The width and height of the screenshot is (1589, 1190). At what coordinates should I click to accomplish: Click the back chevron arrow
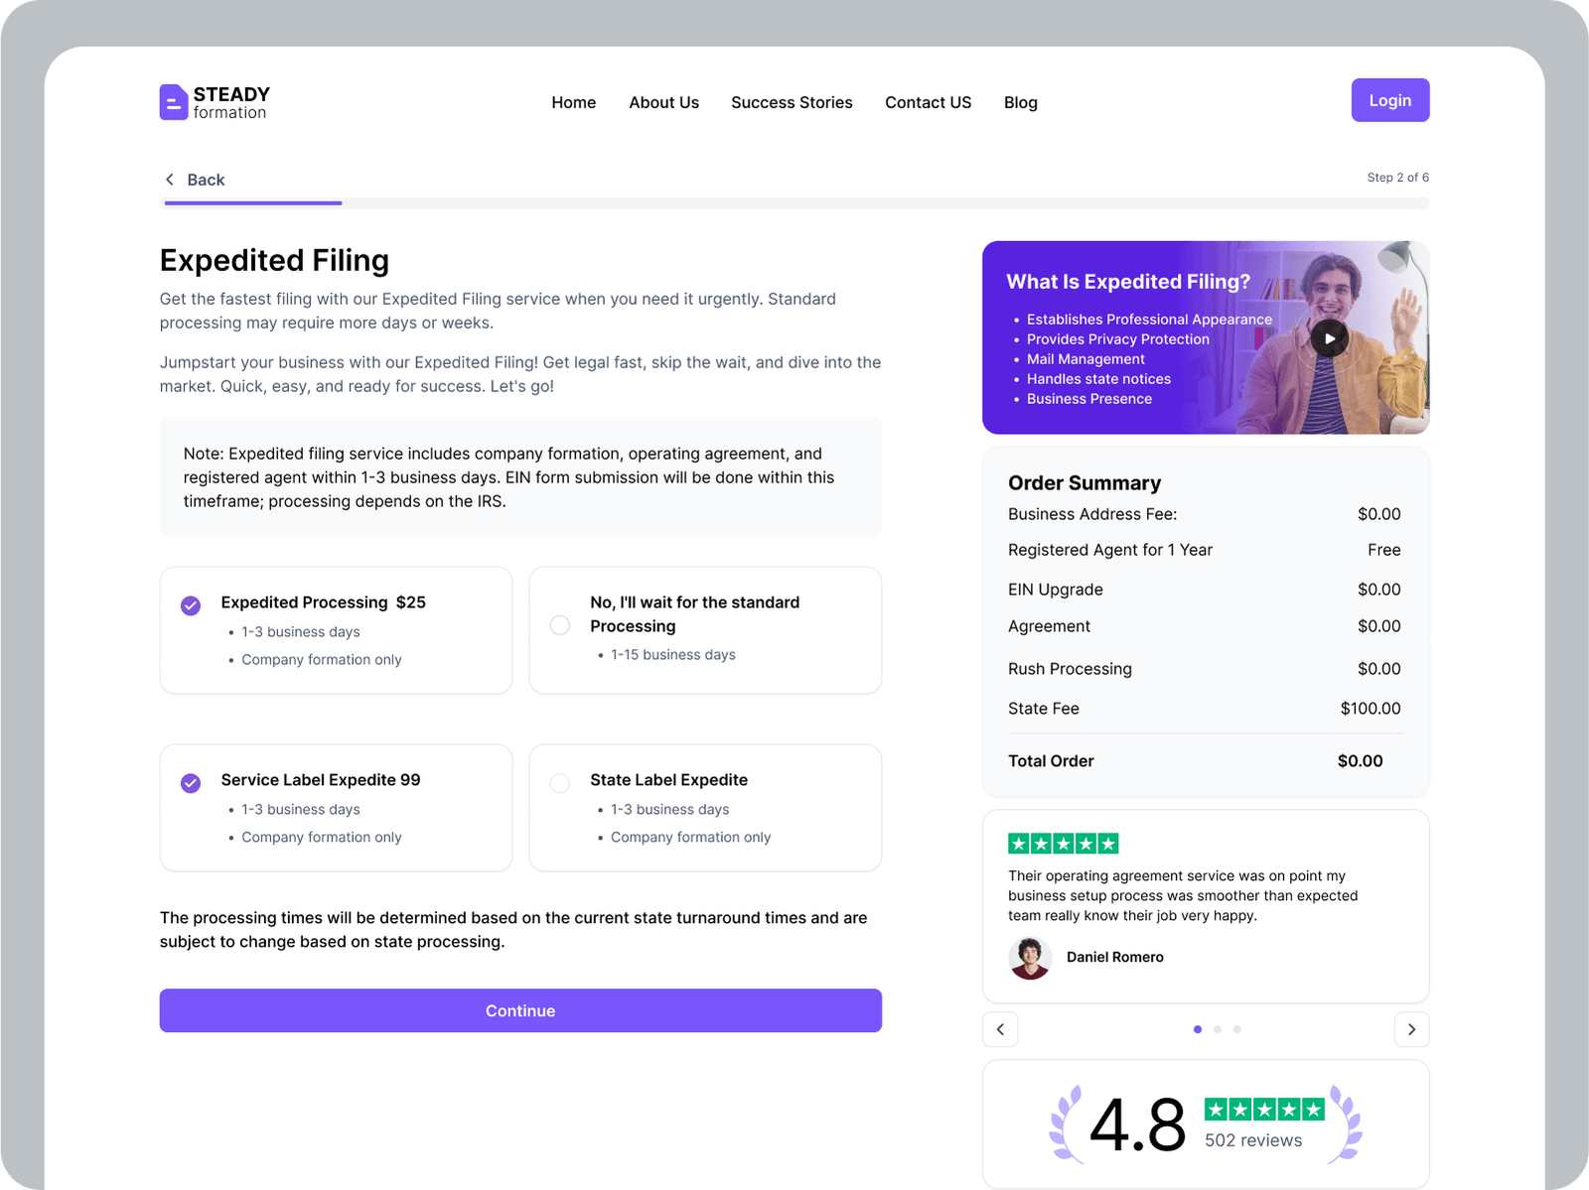[x=170, y=180]
